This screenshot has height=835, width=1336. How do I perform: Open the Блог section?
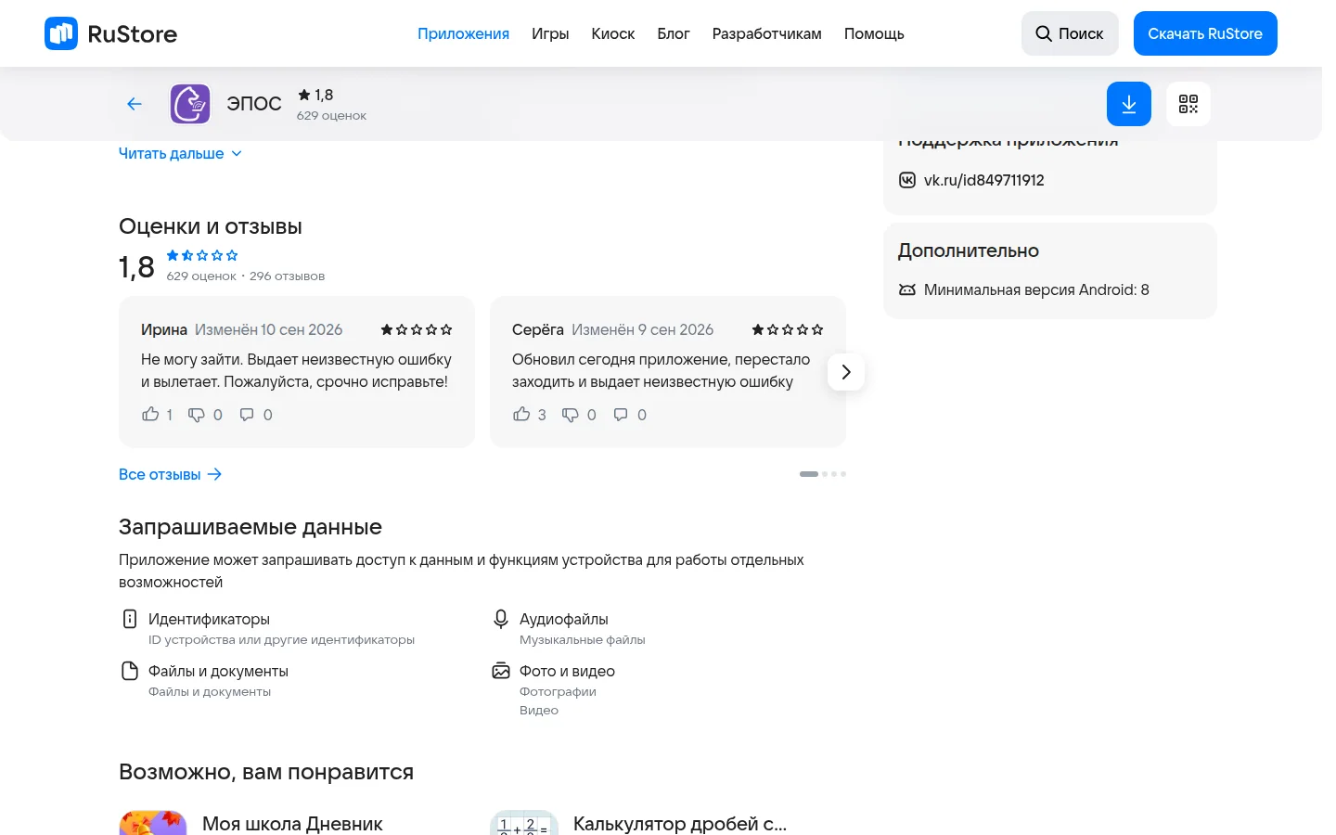[674, 33]
